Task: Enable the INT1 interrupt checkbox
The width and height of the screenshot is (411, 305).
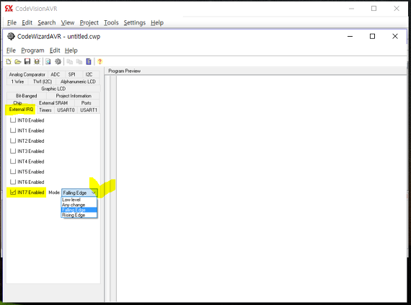Action: point(13,131)
